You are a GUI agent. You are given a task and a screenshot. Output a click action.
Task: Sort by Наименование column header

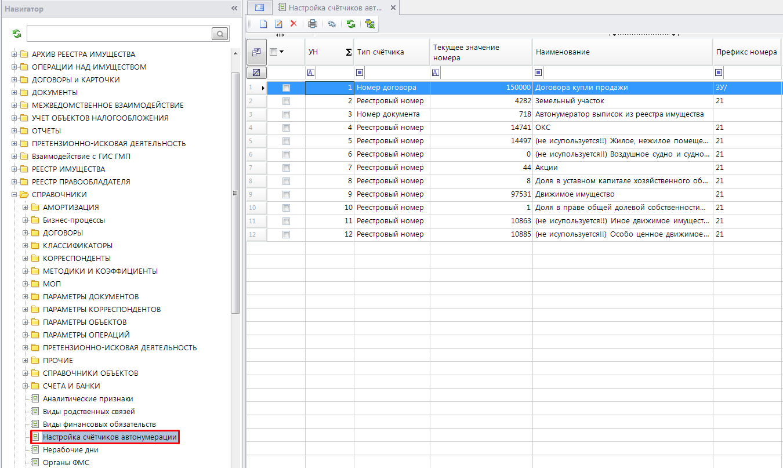click(623, 52)
